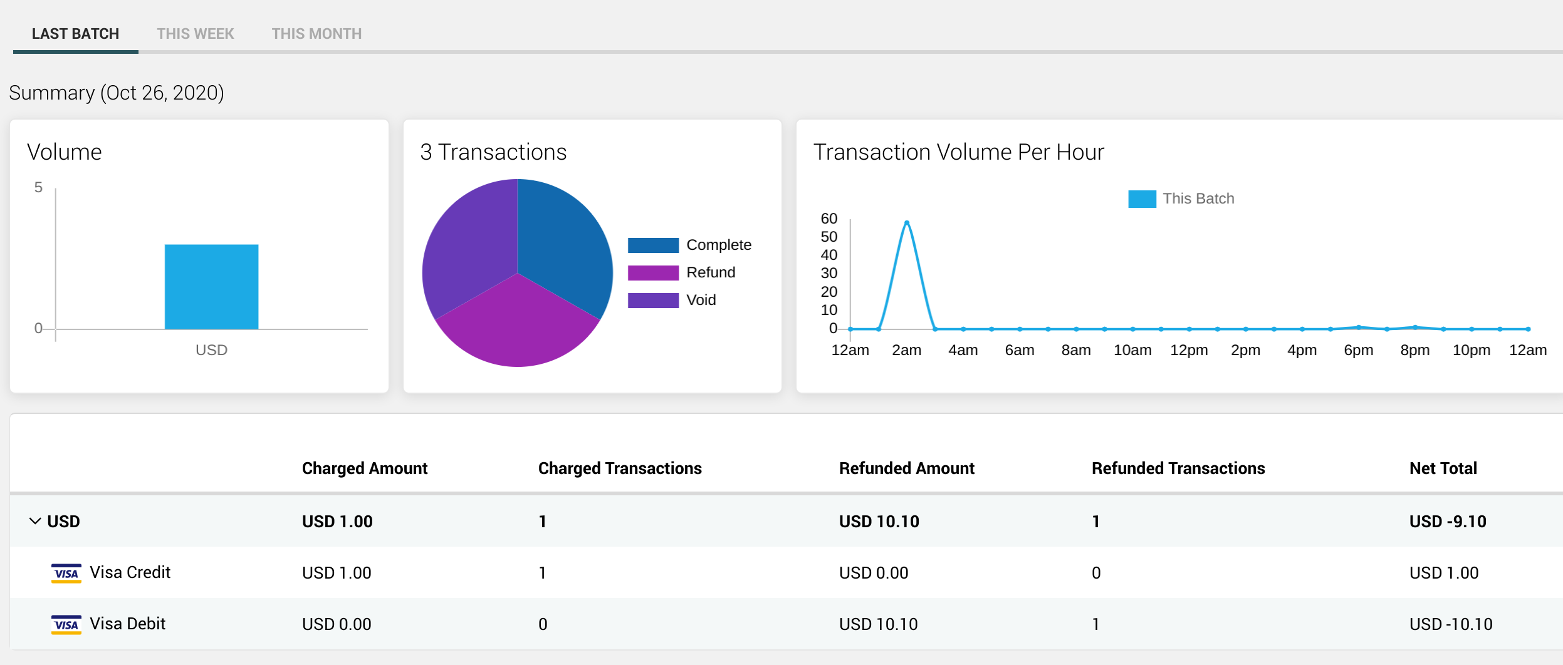Click the Net Total column header

tap(1443, 468)
